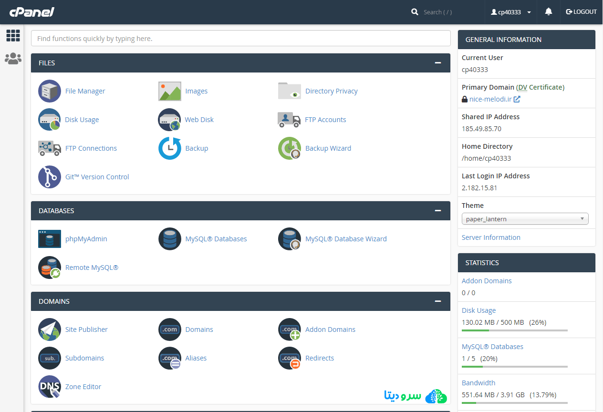
Task: Open the Backup Wizard tool
Action: 289,148
